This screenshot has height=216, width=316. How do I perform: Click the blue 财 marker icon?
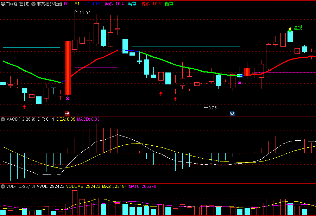232,113
